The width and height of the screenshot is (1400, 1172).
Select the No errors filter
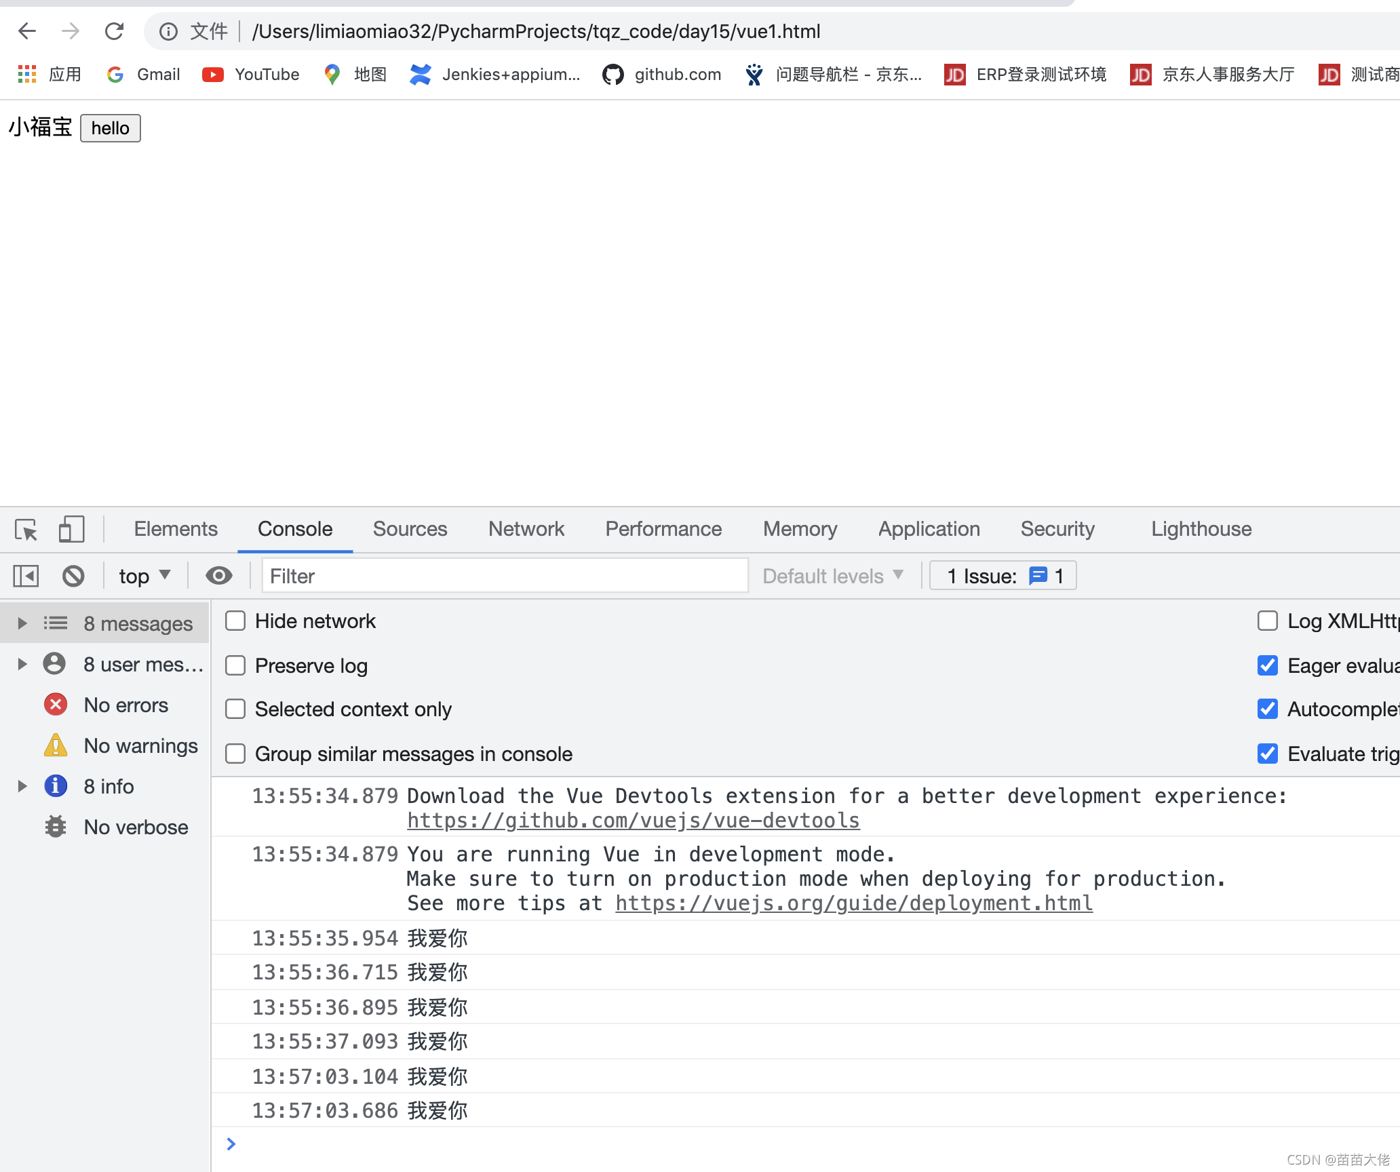pyautogui.click(x=106, y=705)
